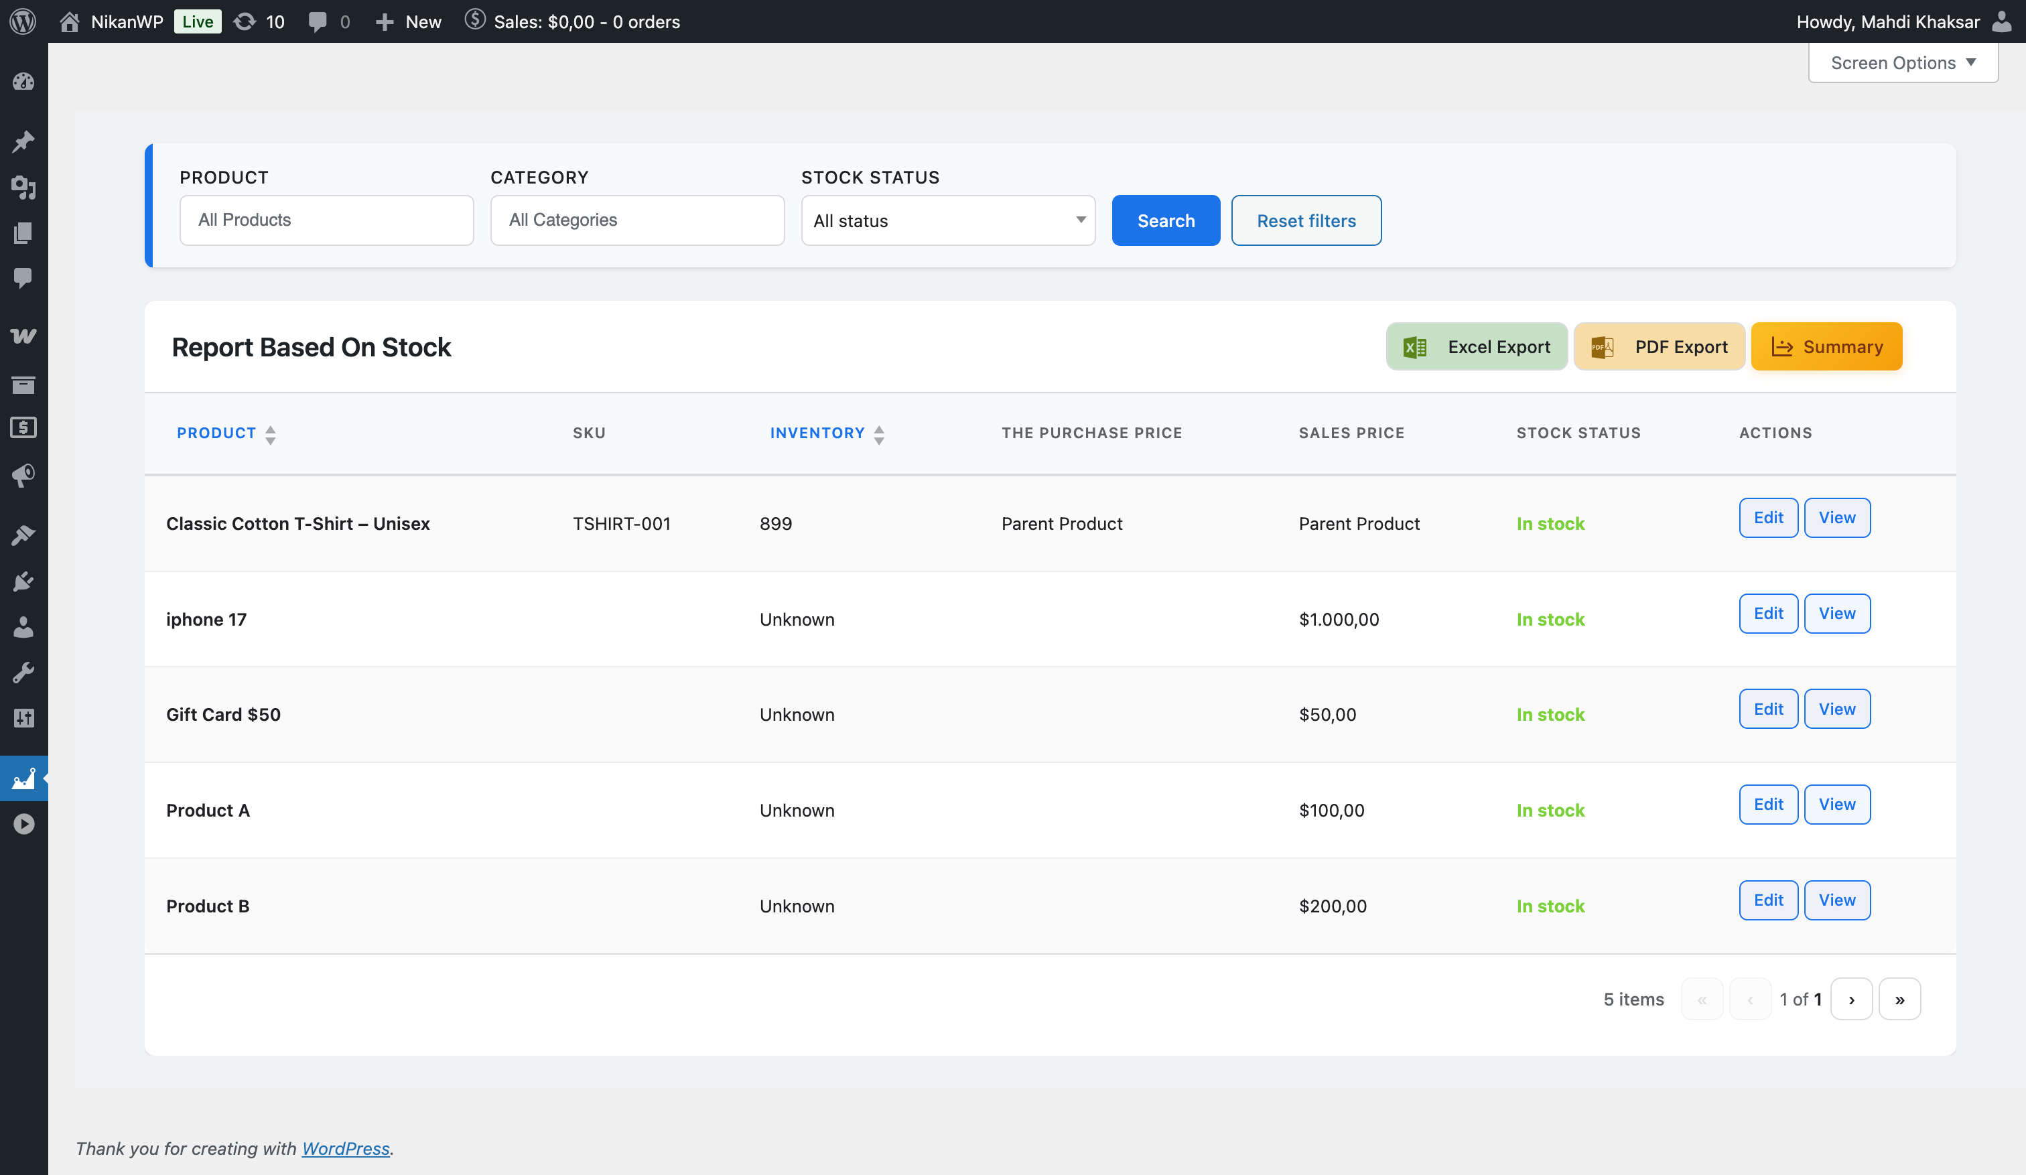Open the Excel Export option
Viewport: 2026px width, 1175px height.
(x=1476, y=346)
